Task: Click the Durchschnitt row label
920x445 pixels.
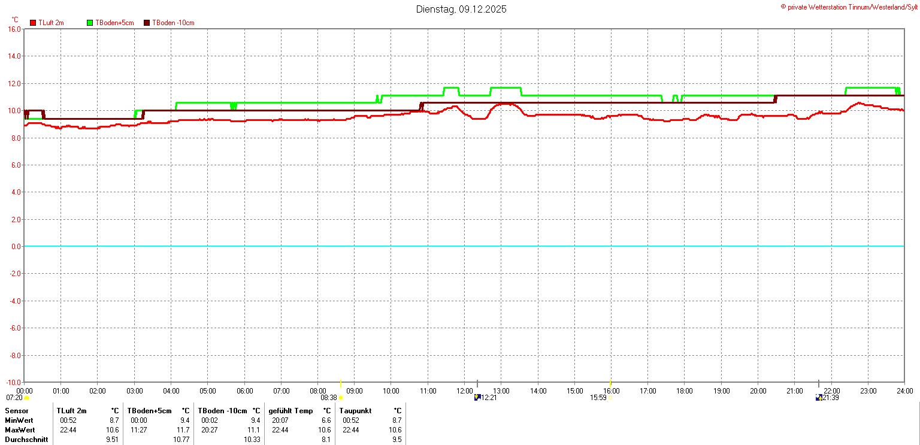Action: click(26, 440)
